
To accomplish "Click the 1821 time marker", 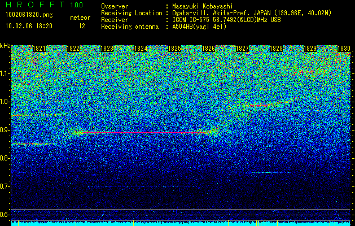I will (x=39, y=49).
